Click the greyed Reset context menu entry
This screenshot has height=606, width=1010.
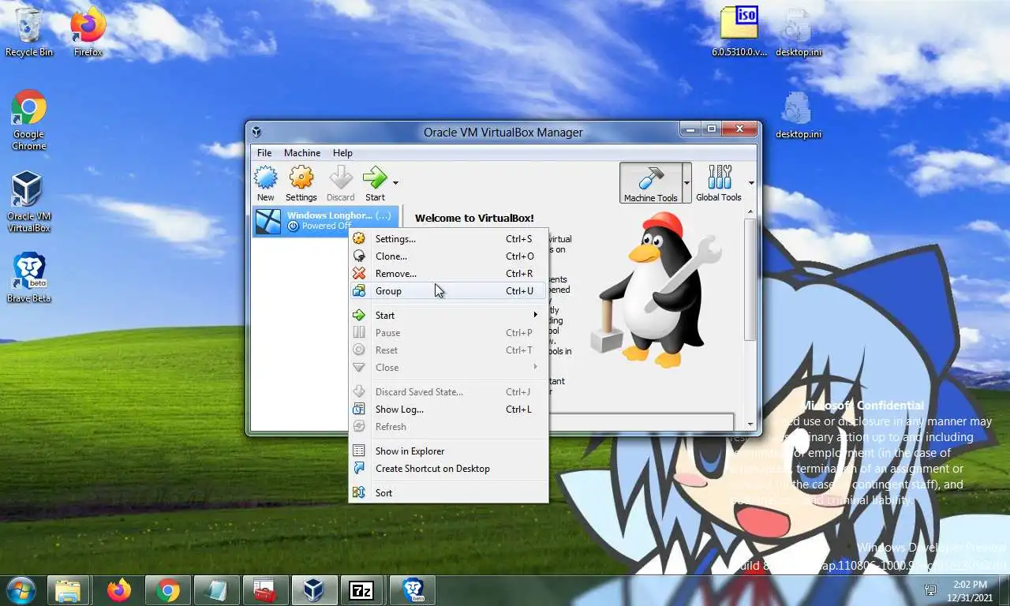(x=448, y=350)
